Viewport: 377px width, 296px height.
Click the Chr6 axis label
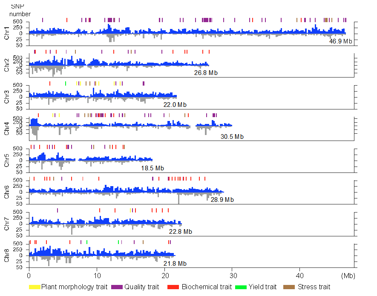pos(7,192)
